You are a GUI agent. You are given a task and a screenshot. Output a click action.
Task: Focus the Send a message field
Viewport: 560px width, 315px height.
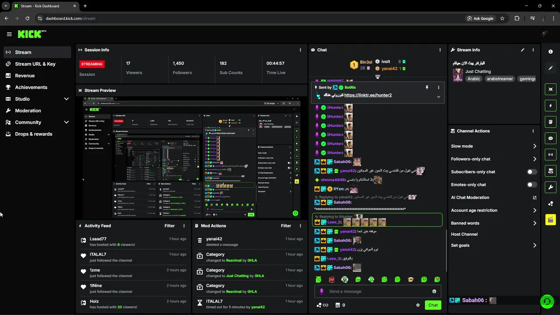click(378, 291)
